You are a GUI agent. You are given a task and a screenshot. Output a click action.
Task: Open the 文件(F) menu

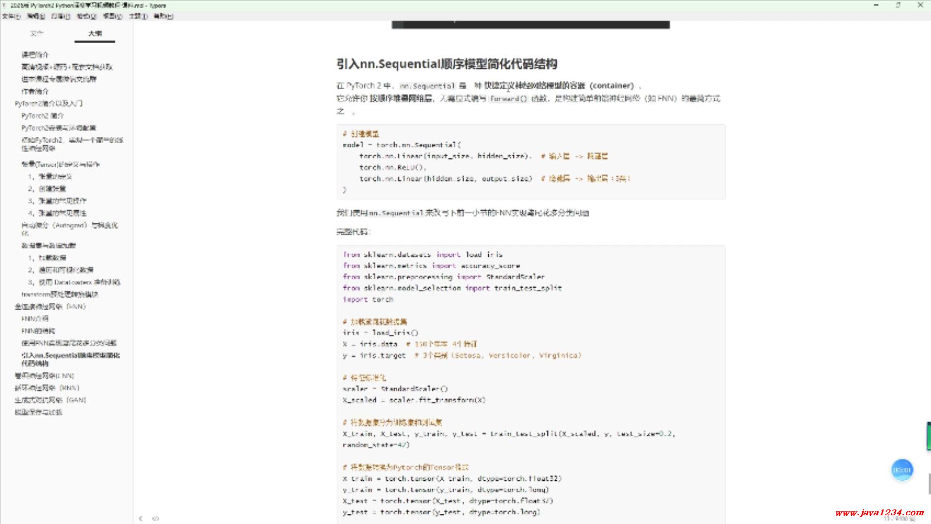click(x=11, y=16)
